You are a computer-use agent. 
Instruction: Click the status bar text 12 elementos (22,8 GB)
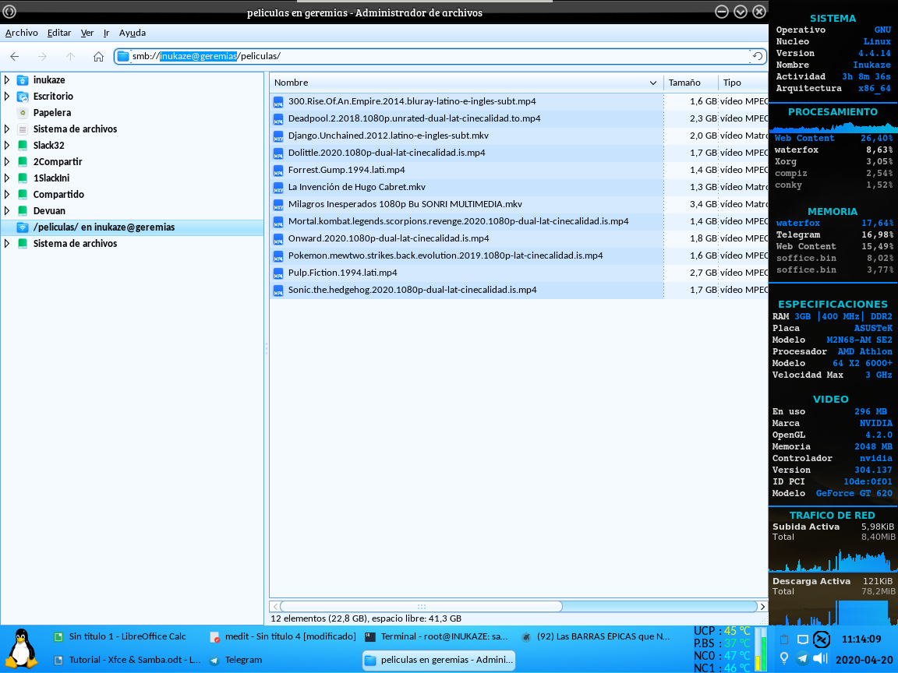[x=366, y=618]
